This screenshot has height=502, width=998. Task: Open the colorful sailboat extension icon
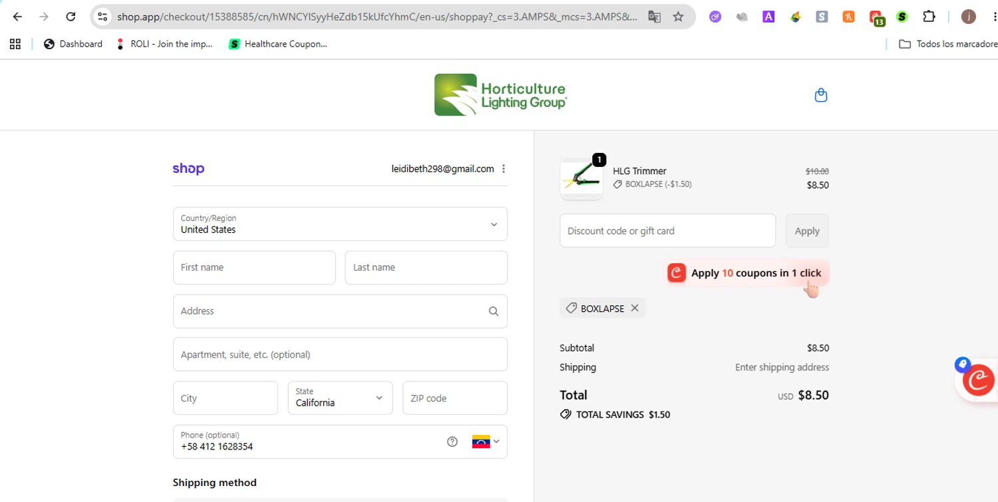click(795, 17)
